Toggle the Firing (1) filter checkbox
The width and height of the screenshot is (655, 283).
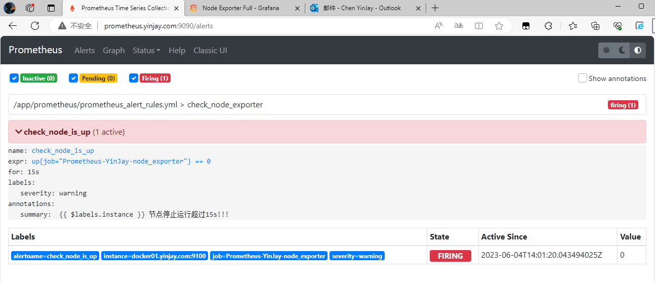coord(134,78)
